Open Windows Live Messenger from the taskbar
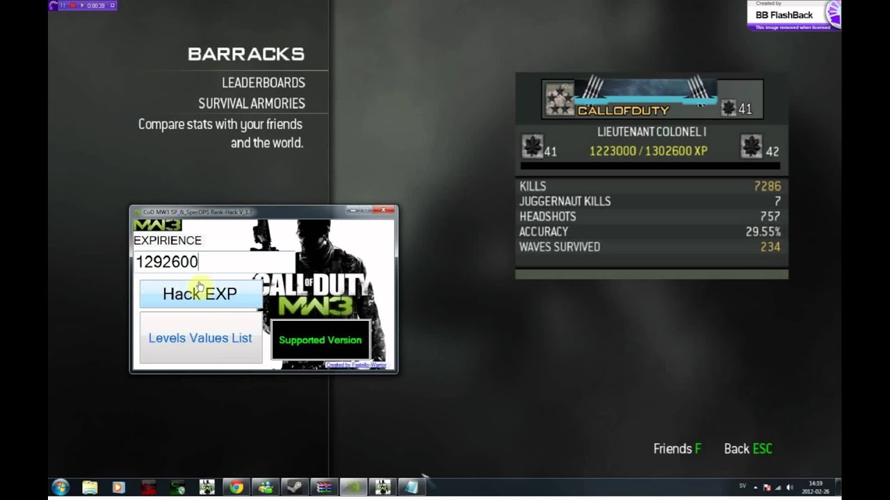 coord(266,487)
